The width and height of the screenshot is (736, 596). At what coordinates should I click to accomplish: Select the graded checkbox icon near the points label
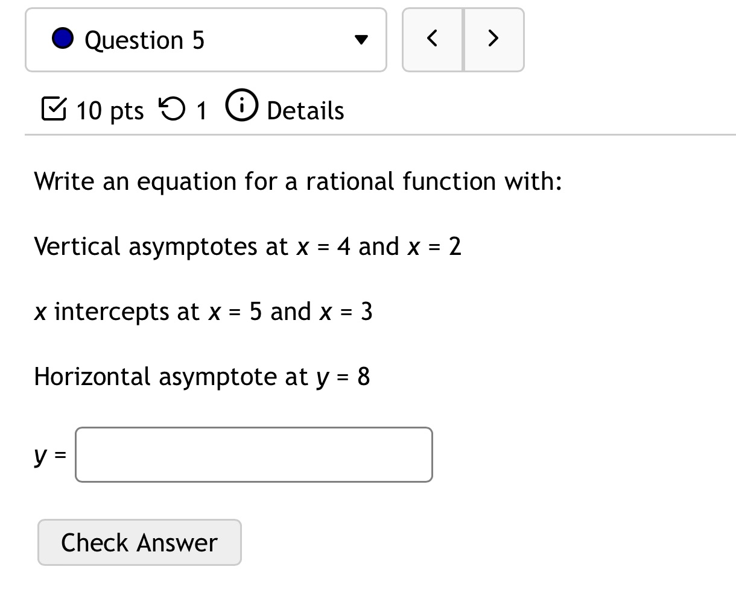coord(54,110)
